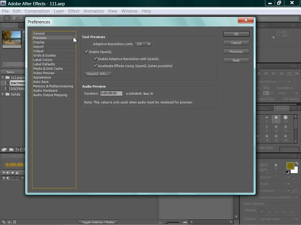This screenshot has height=225, width=301.
Task: Select Memory & Multiprocessing in preferences list
Action: (x=53, y=86)
